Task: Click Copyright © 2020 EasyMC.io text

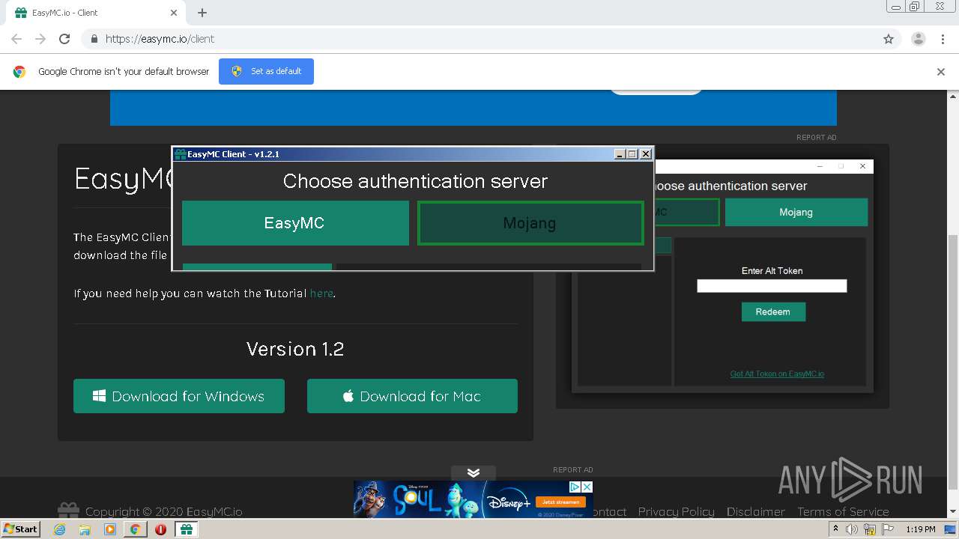Action: (x=164, y=511)
